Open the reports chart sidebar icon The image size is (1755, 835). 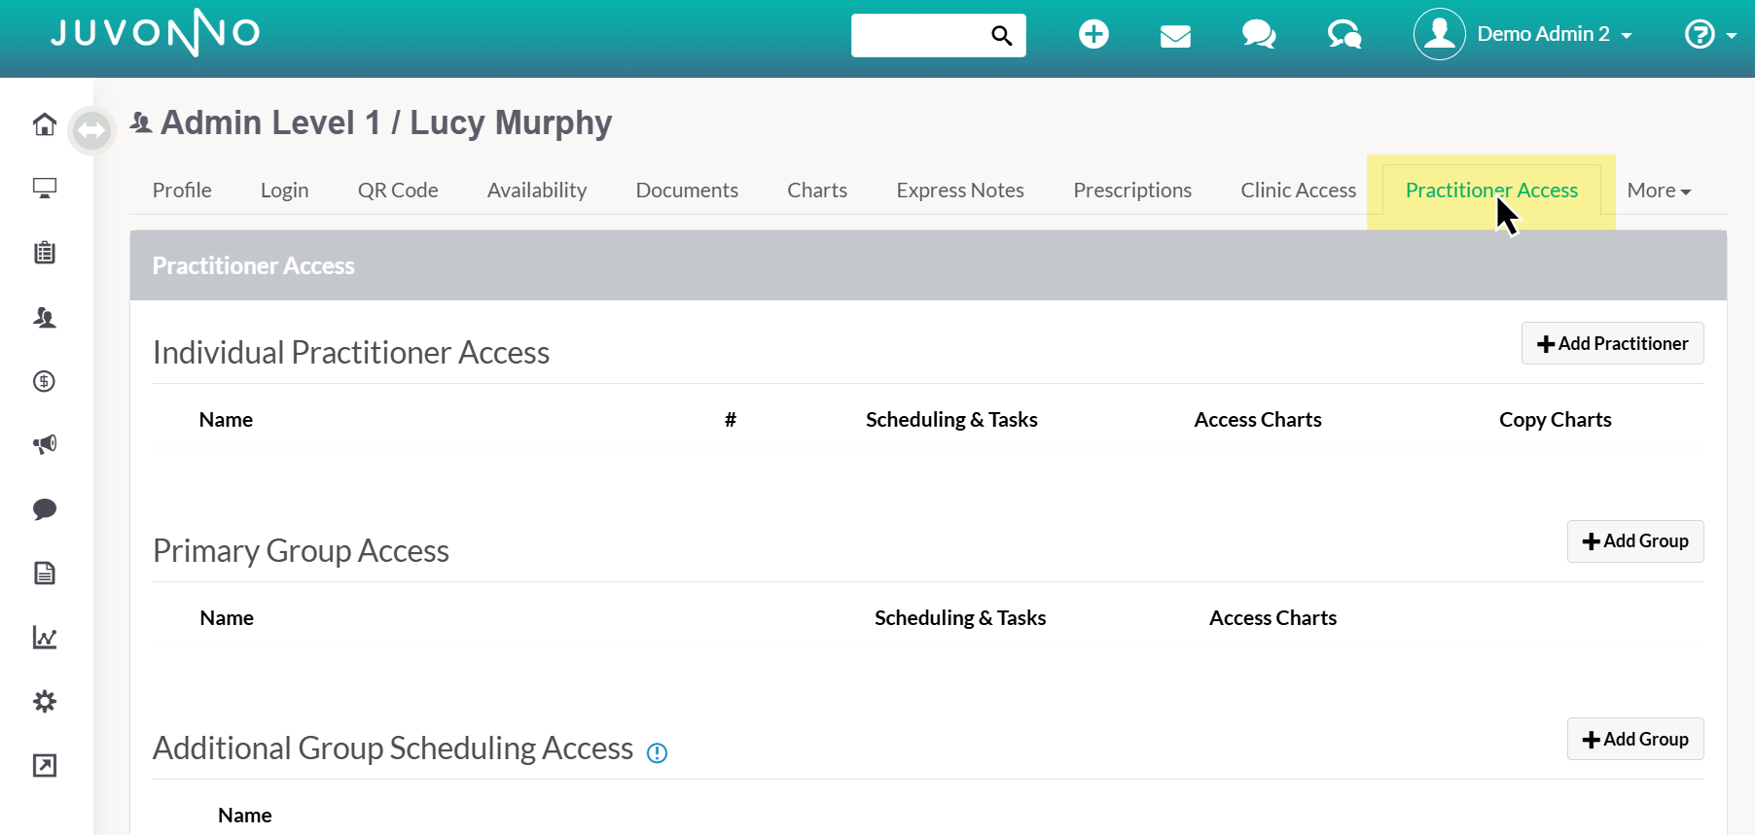click(45, 638)
